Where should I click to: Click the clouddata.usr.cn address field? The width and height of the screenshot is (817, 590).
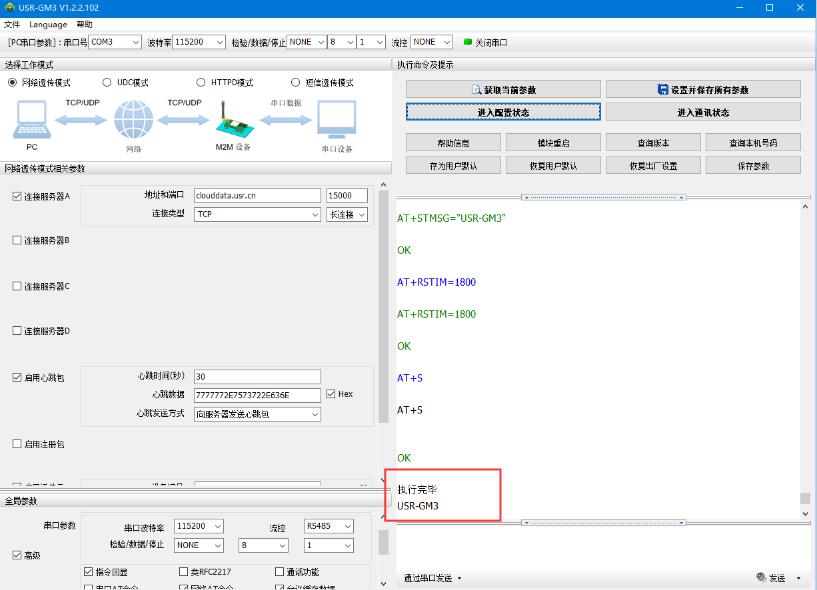[257, 196]
